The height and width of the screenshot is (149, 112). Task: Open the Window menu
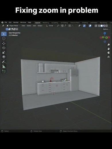23,22
